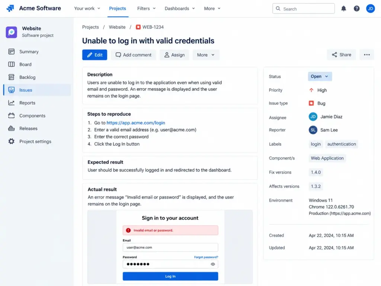This screenshot has height=286, width=381.
Task: Click the Project settings gear icon
Action: [12, 141]
